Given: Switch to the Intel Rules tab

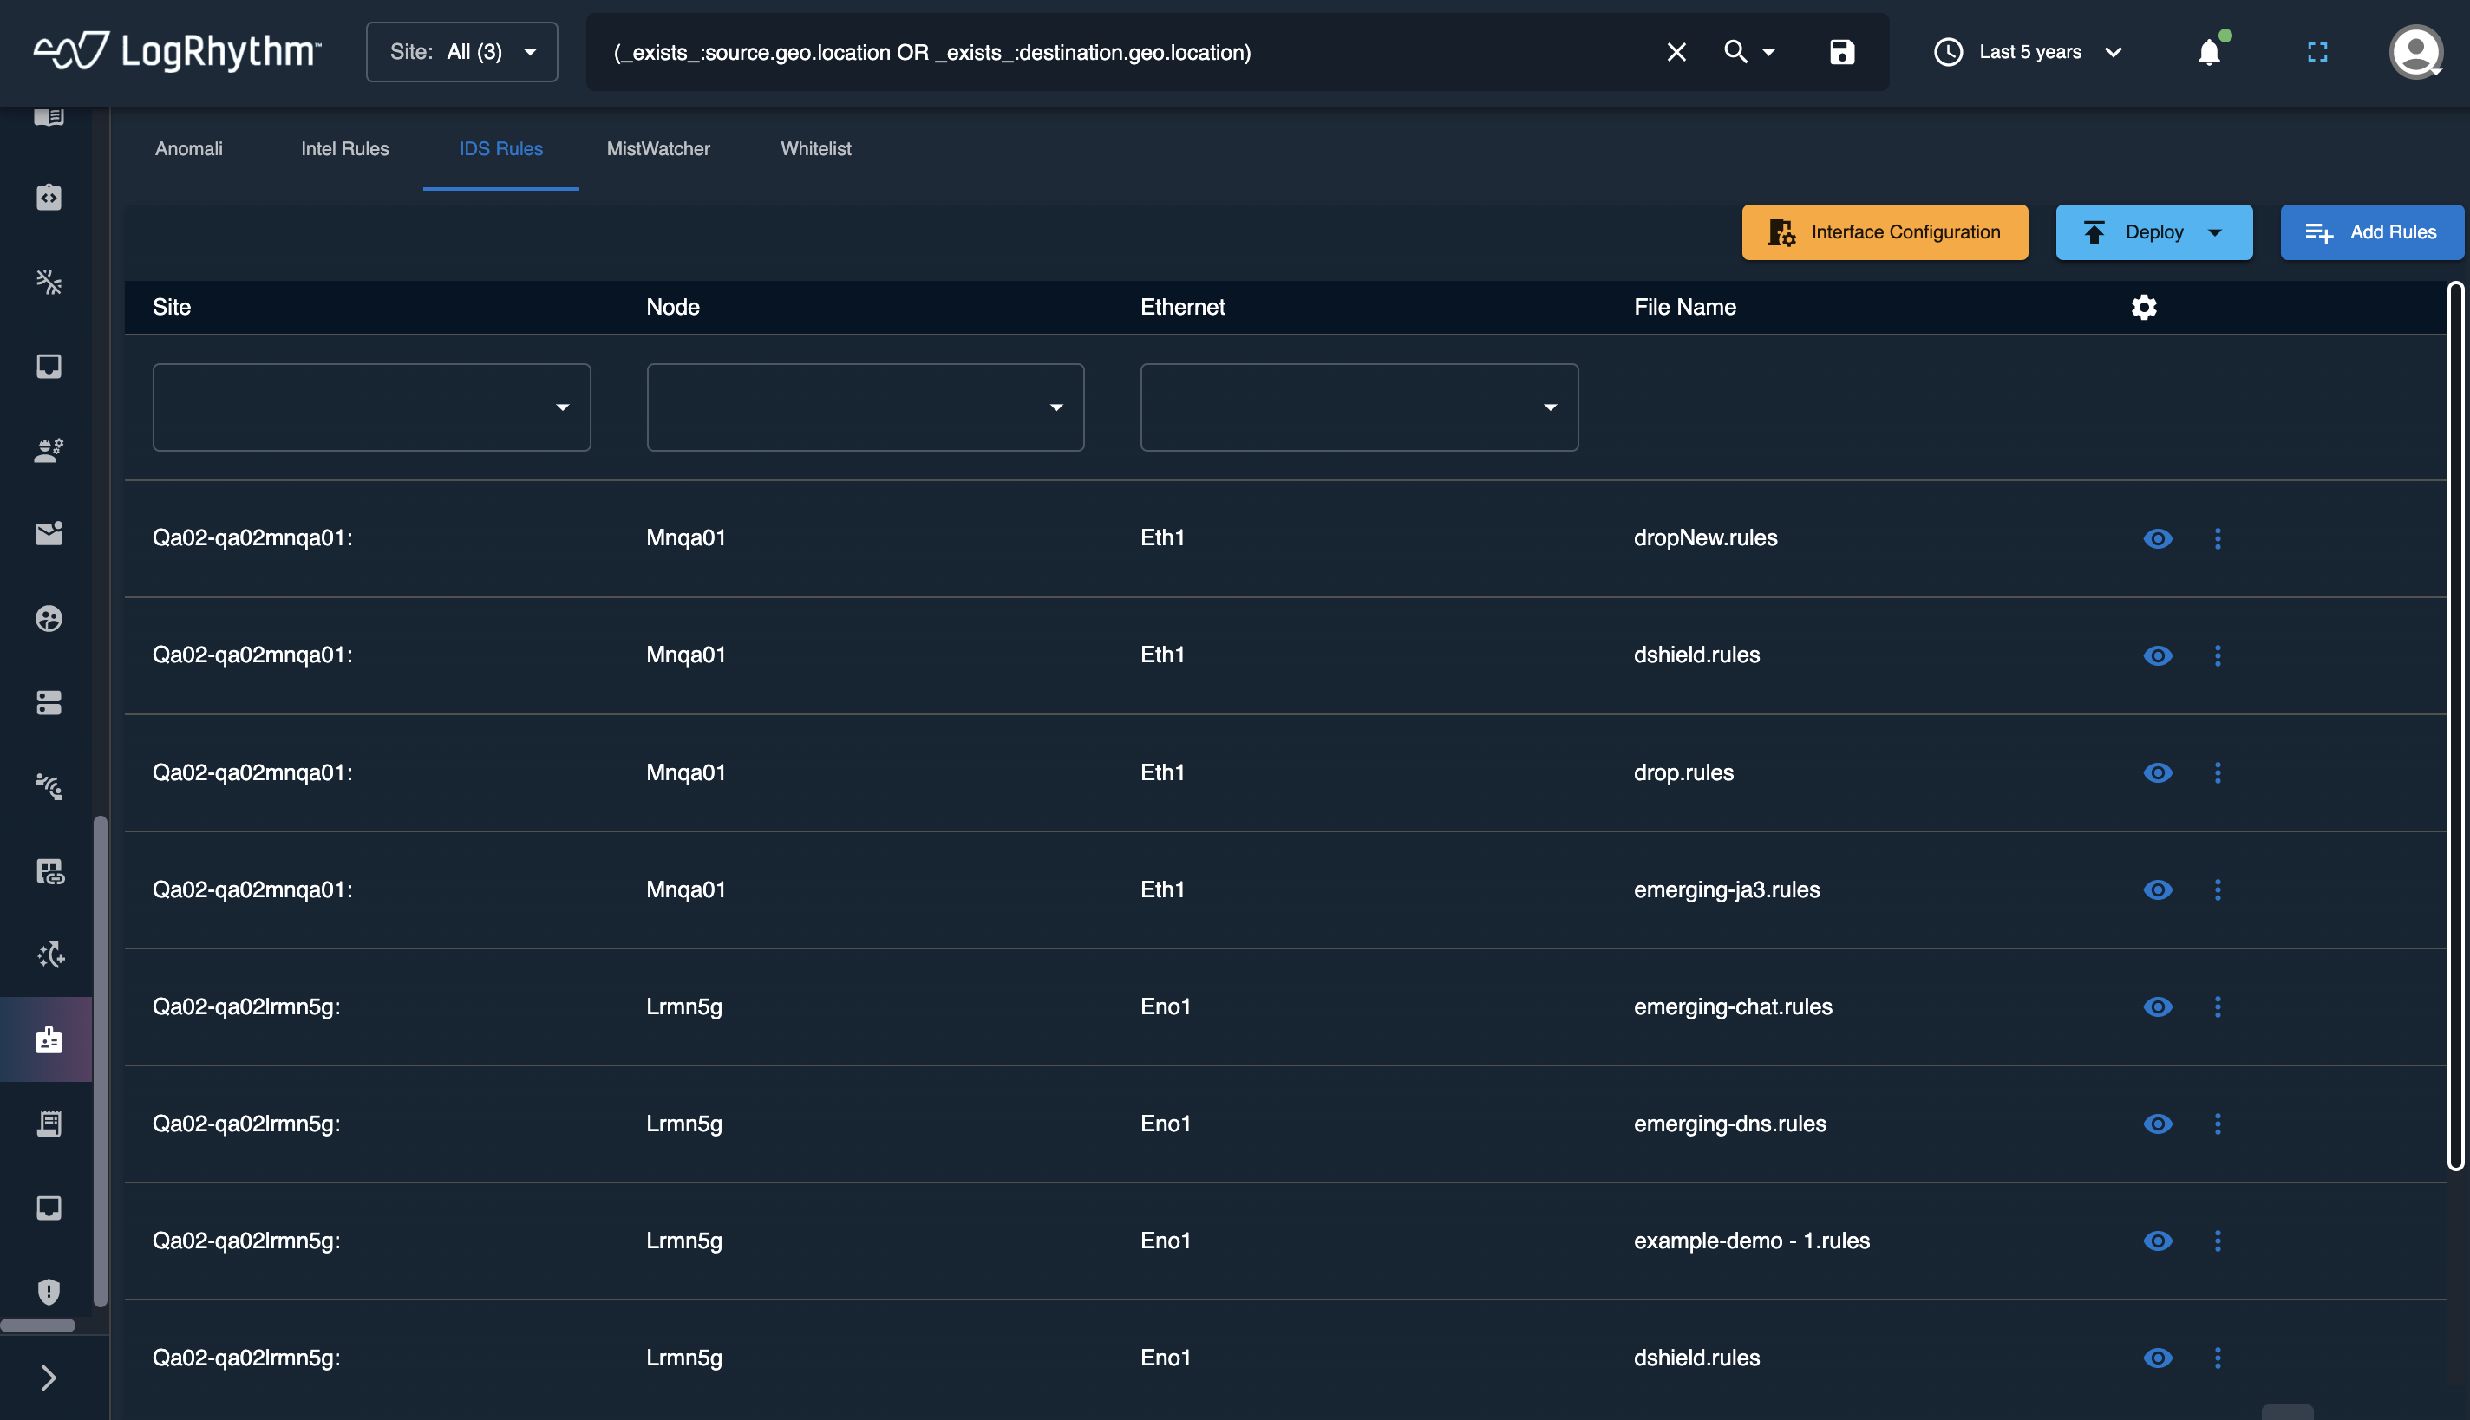Looking at the screenshot, I should click(x=344, y=149).
